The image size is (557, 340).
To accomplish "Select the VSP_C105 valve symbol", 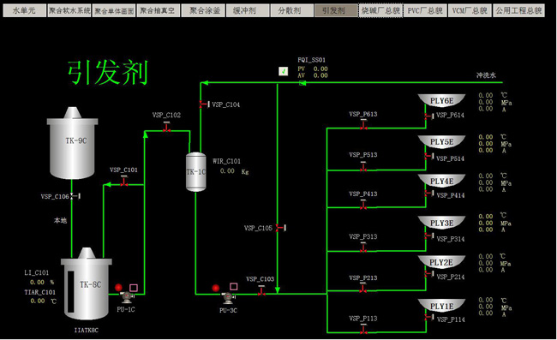I will tap(280, 227).
